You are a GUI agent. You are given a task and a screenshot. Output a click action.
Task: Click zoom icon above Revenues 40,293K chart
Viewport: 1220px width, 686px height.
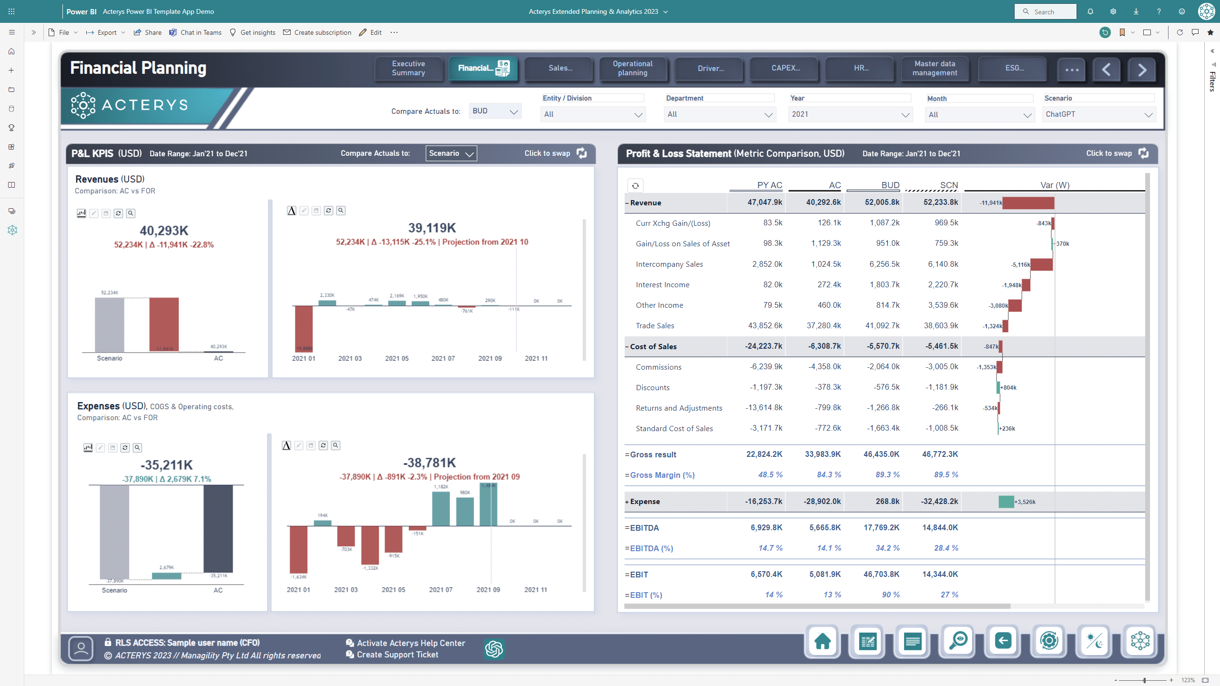(131, 213)
